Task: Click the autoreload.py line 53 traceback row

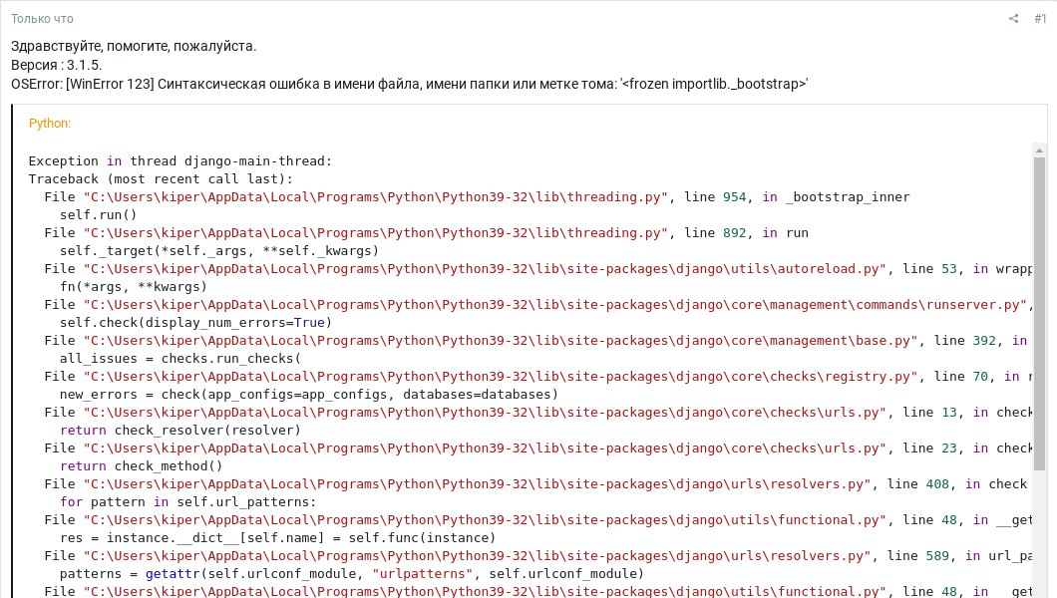Action: tap(537, 269)
